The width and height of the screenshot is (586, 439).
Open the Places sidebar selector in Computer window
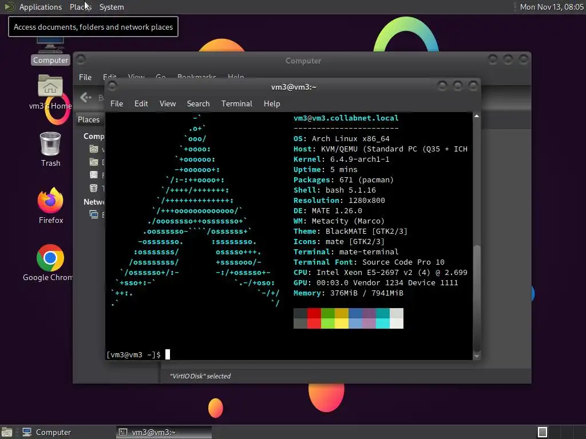click(89, 119)
